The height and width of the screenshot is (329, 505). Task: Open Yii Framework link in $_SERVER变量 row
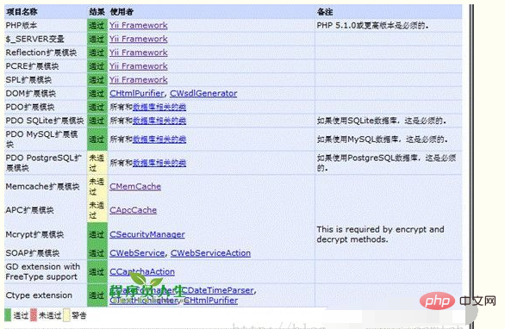coord(139,39)
